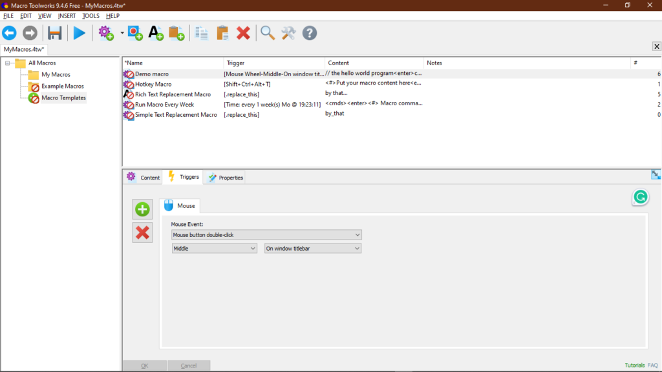Paste a macro from clipboard
Viewport: 662px width, 372px height.
(x=222, y=33)
